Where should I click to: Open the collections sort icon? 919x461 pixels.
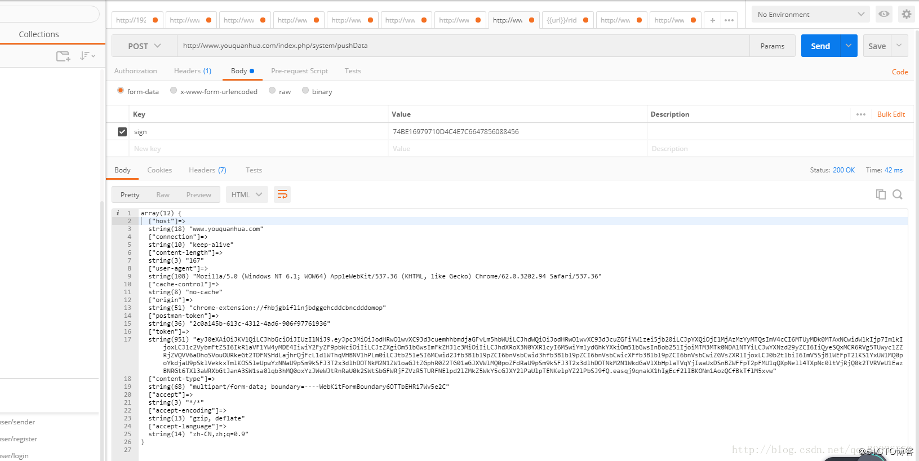pos(87,56)
